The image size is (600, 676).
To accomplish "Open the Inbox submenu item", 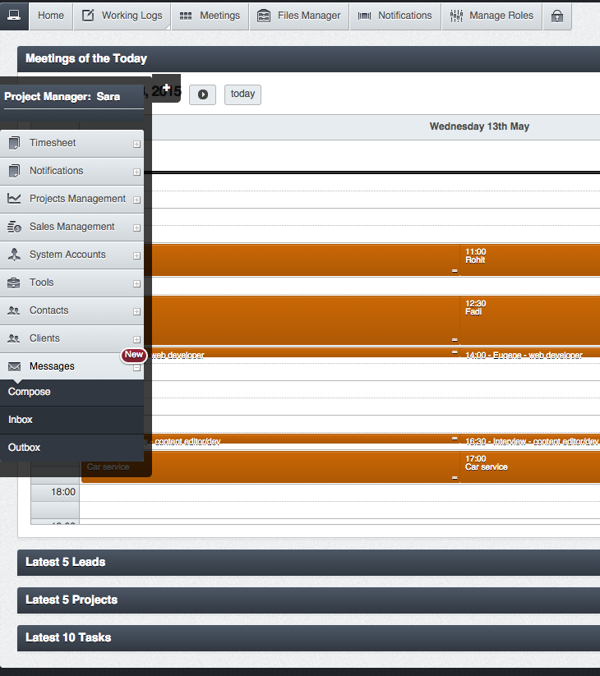I will tap(21, 420).
